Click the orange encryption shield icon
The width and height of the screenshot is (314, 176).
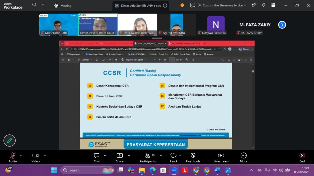point(182,5)
